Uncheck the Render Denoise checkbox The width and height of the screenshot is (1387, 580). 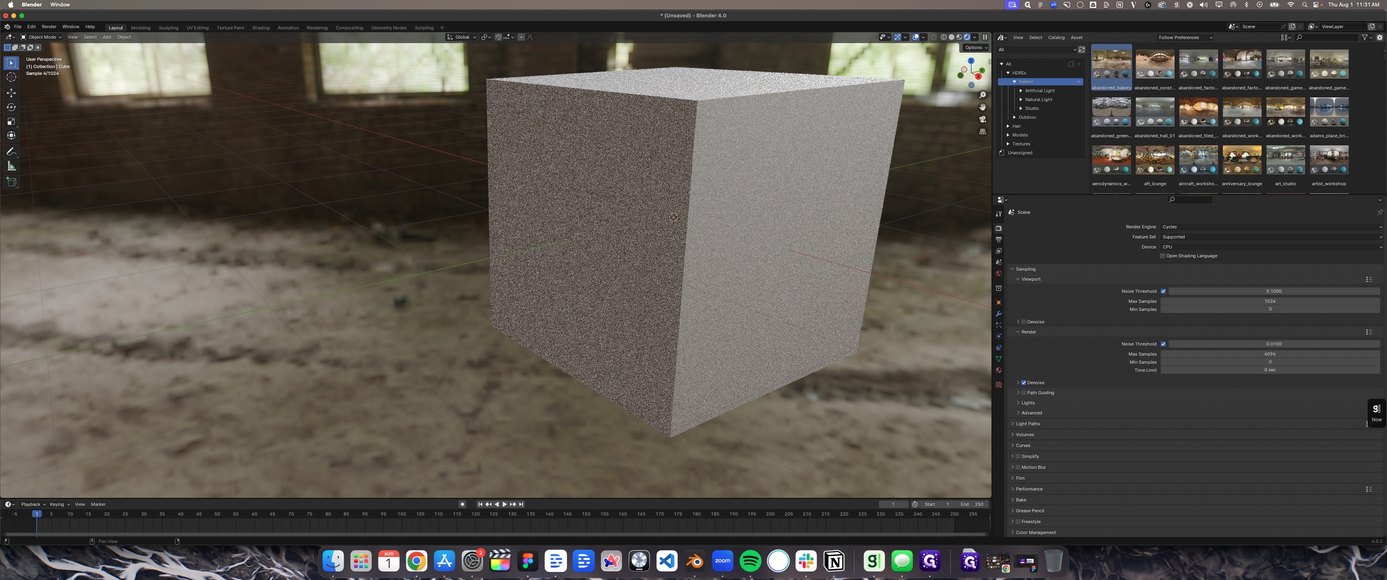1024,383
